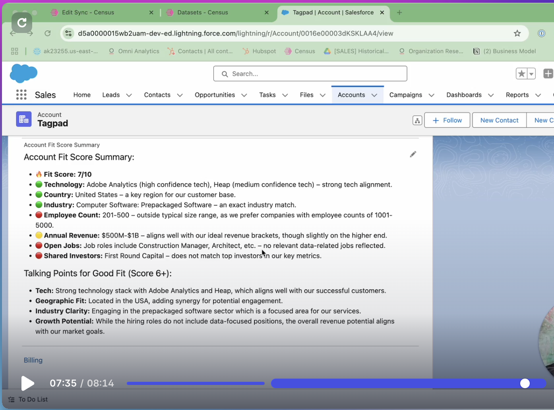Screen dimensions: 554x410
Task: Expand the Leads tab dropdown chevron
Action: (129, 95)
